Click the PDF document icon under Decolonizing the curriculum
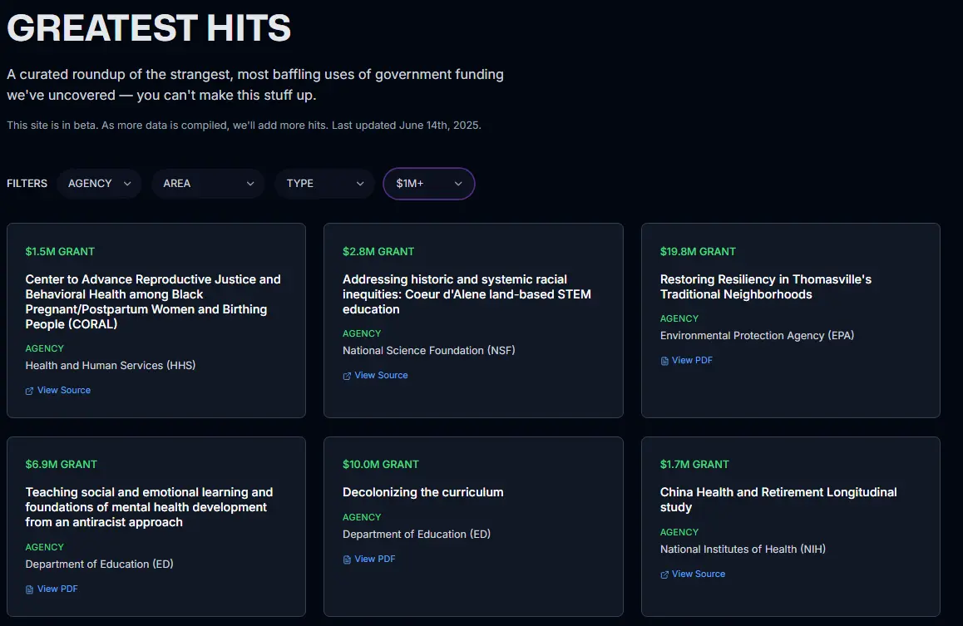Screen dimensions: 963x626 [347, 559]
